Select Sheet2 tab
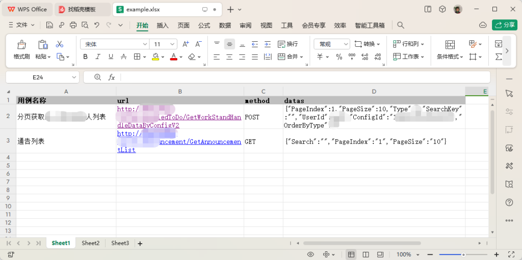 [91, 243]
